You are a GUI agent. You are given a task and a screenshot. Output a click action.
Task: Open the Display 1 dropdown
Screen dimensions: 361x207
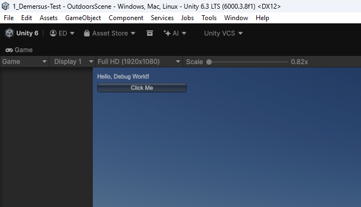(x=72, y=61)
